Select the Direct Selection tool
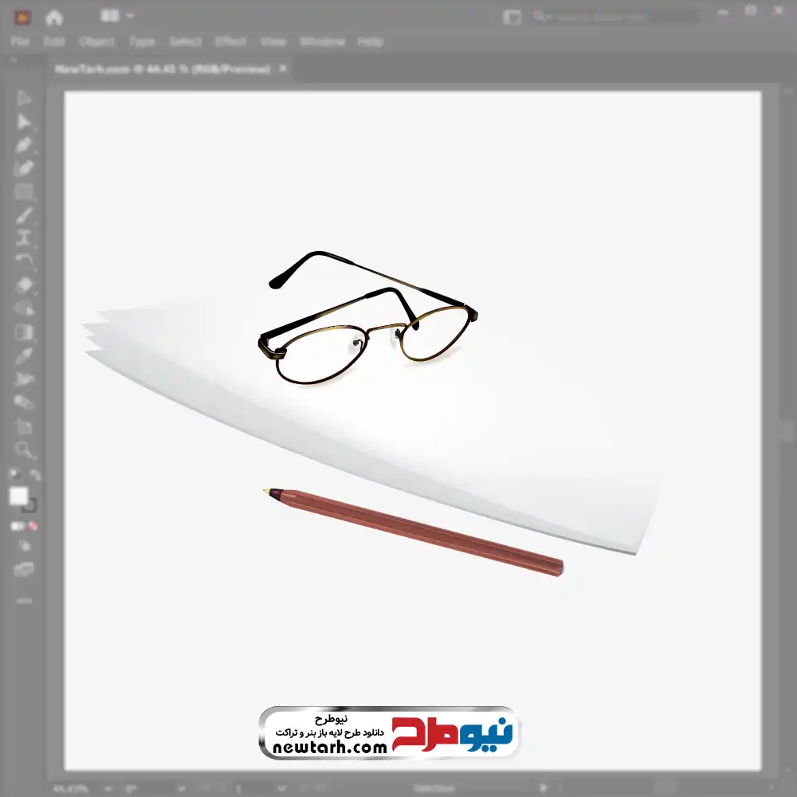The image size is (797, 797). tap(24, 121)
